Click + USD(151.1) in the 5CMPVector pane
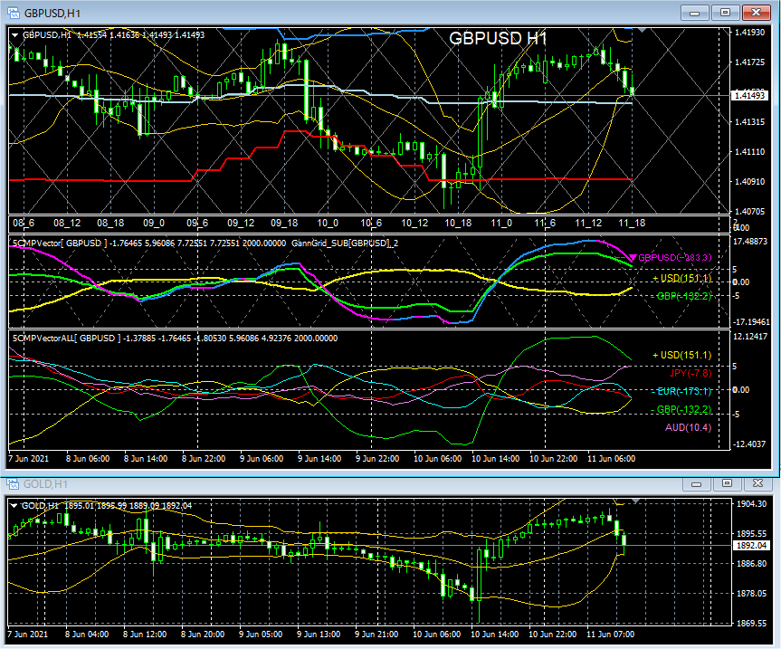 681,278
